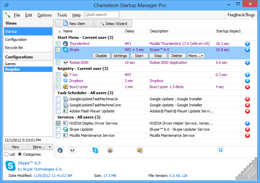Select the Games configuration
This screenshot has height=183, width=260.
pyautogui.click(x=28, y=64)
